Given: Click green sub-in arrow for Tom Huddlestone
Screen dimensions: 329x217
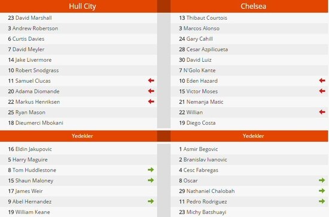Looking at the screenshot, I should [x=151, y=170].
